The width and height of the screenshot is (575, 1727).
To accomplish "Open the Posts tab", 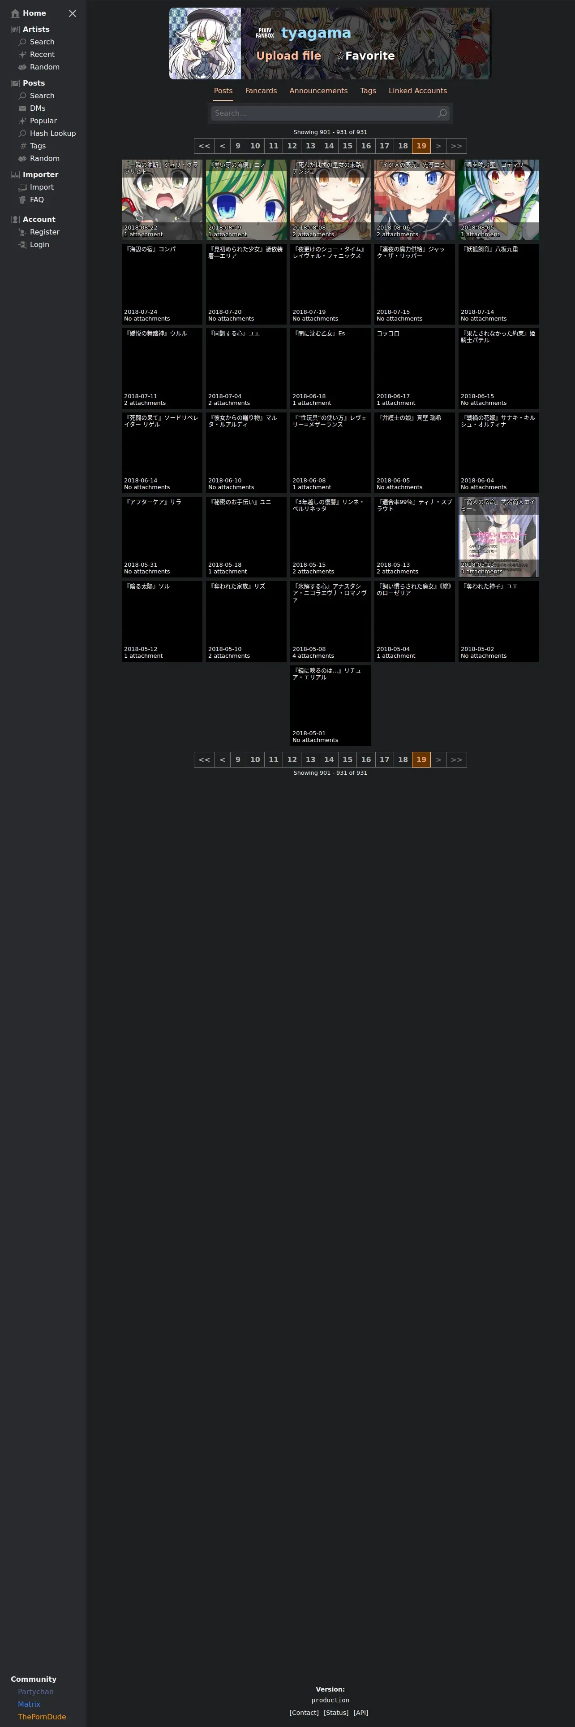I will (223, 91).
